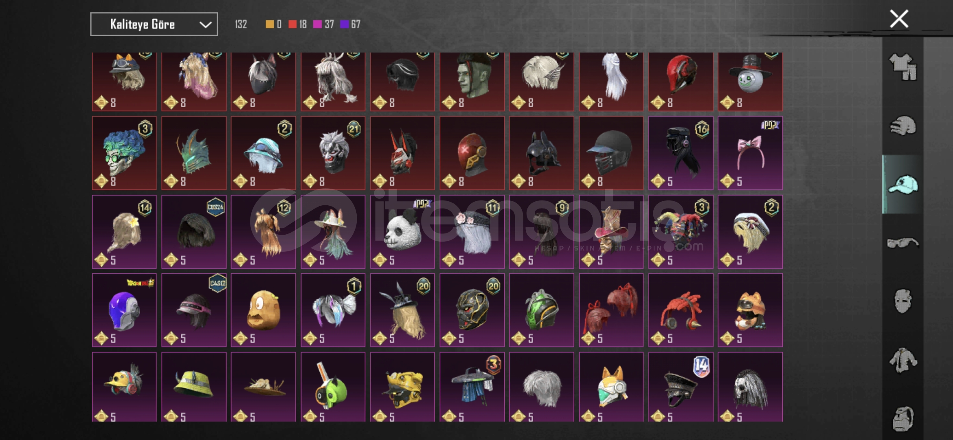Select the green-haired clown mask item
Viewport: 953px width, 440px height.
point(124,153)
